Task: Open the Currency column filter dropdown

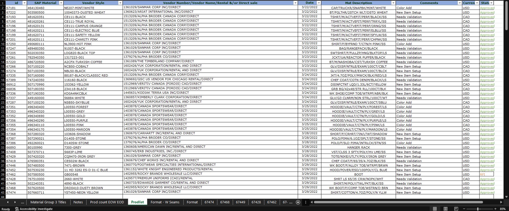Action: pos(477,3)
